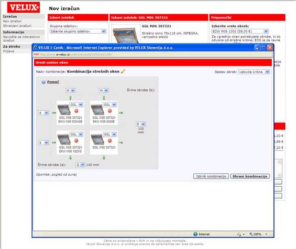Click the browser zoom level 105% control
Viewport: 296px width, 249px height.
[257, 234]
